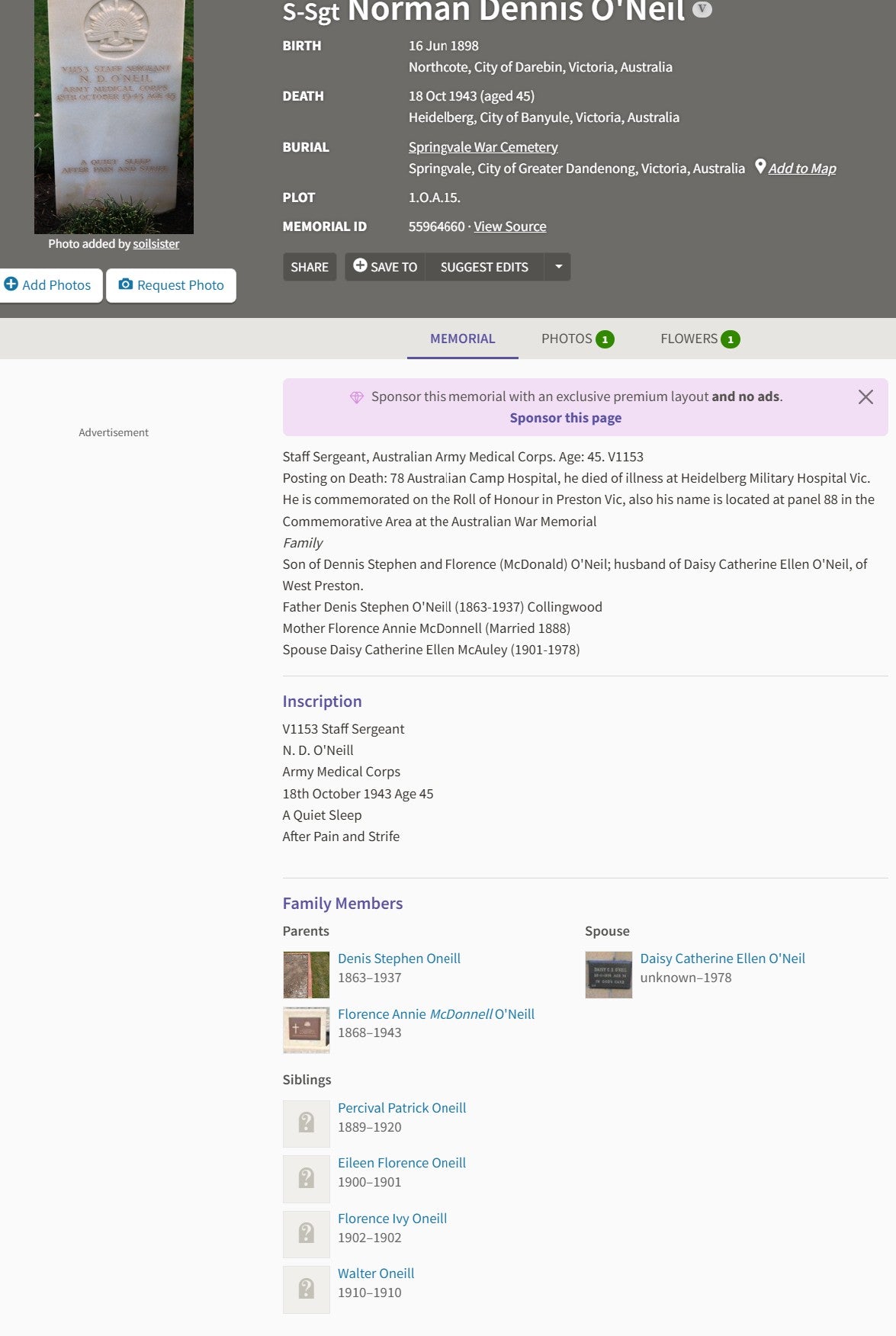Image resolution: width=896 pixels, height=1336 pixels.
Task: Click the diamond sponsor icon
Action: (x=356, y=397)
